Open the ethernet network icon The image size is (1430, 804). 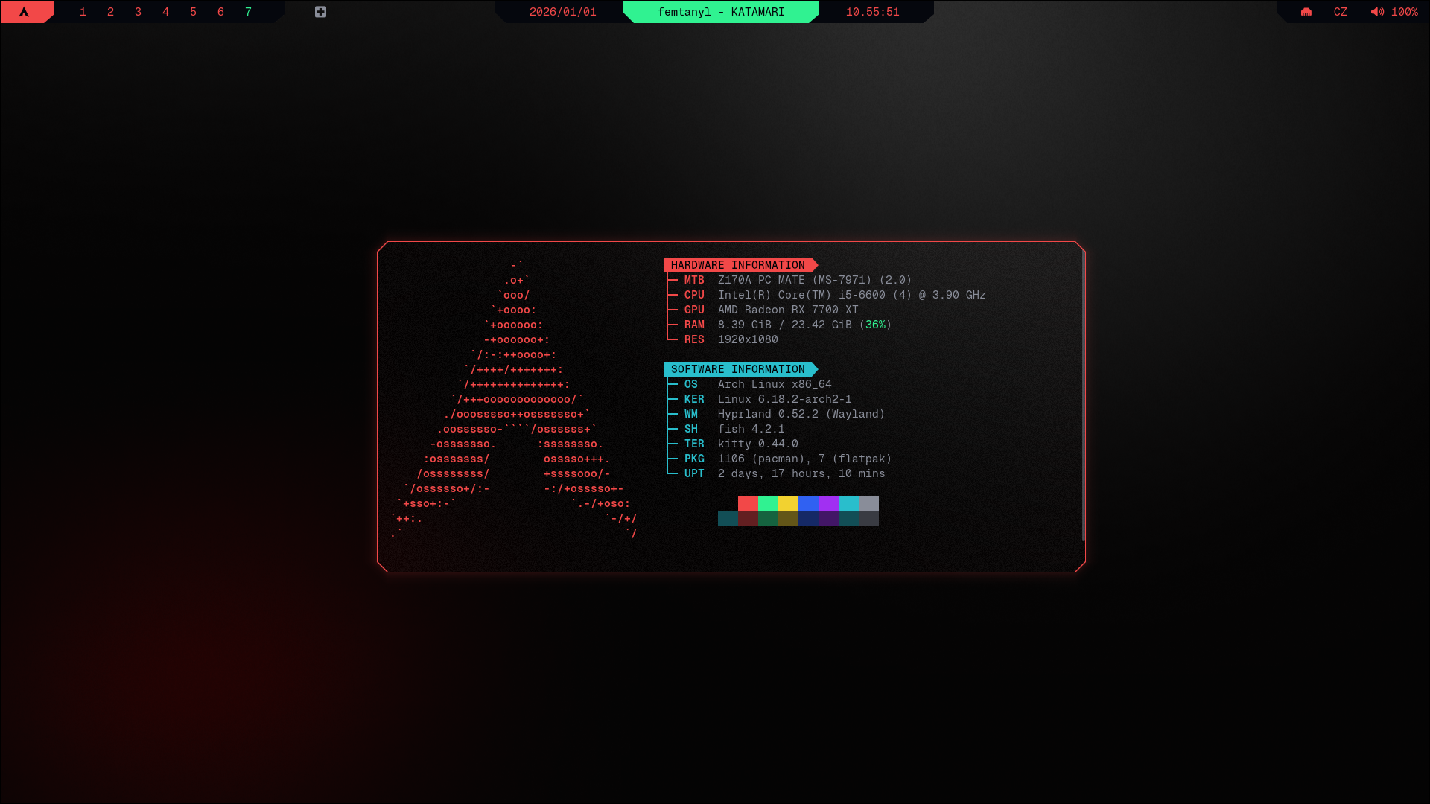(1306, 12)
